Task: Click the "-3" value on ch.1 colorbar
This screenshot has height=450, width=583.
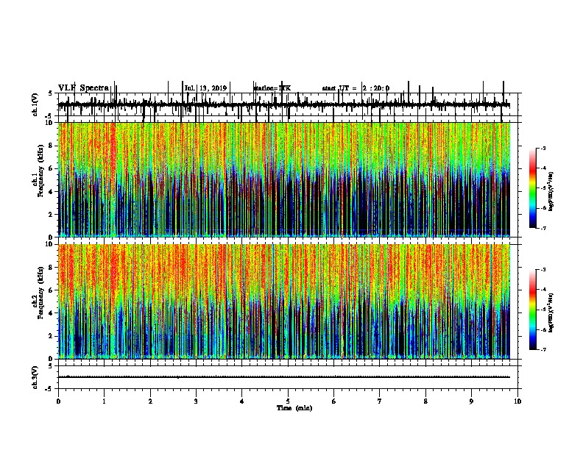Action: (x=543, y=148)
